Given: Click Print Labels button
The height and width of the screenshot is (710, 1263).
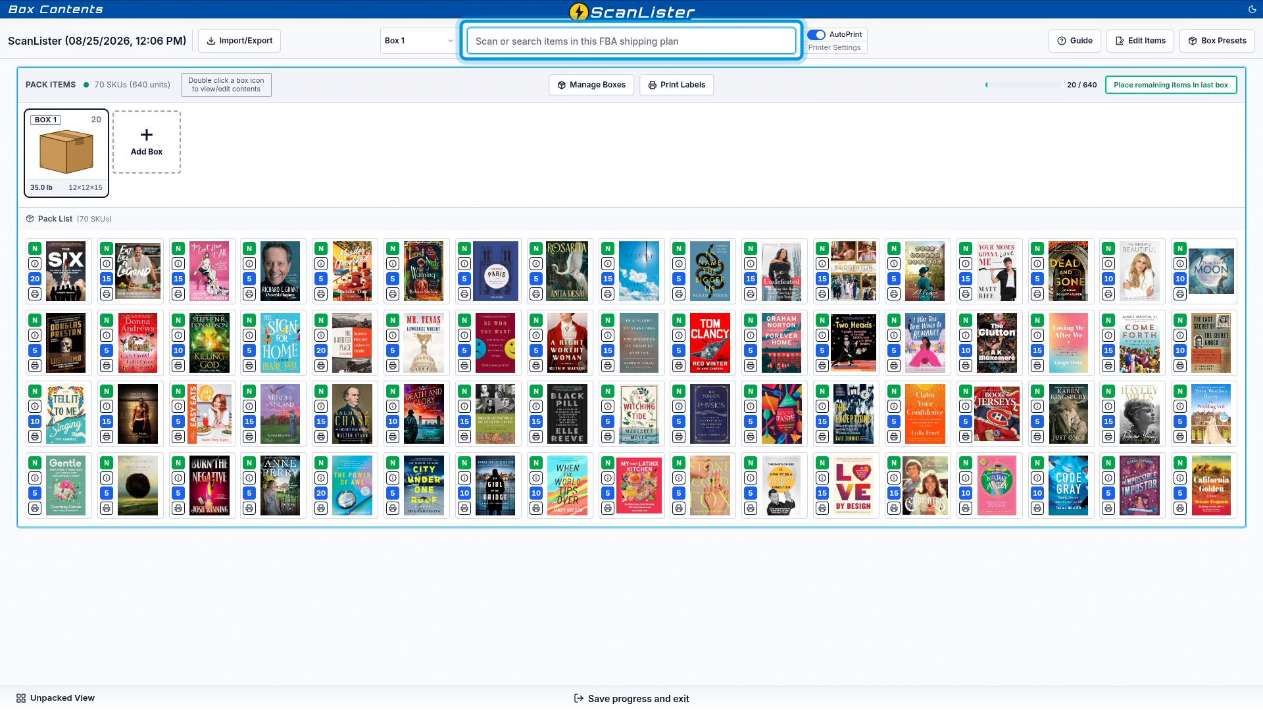Looking at the screenshot, I should click(x=676, y=85).
